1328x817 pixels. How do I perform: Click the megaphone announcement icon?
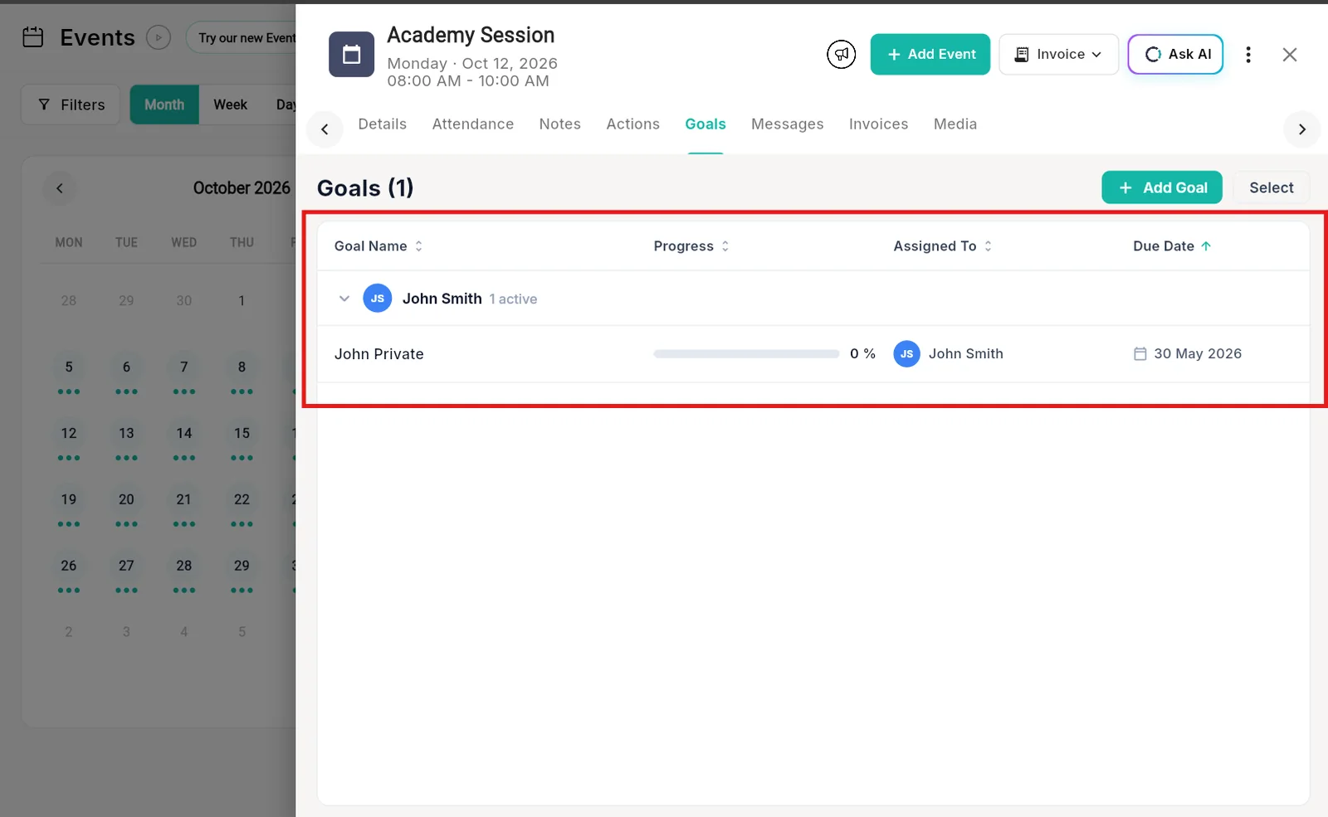841,55
